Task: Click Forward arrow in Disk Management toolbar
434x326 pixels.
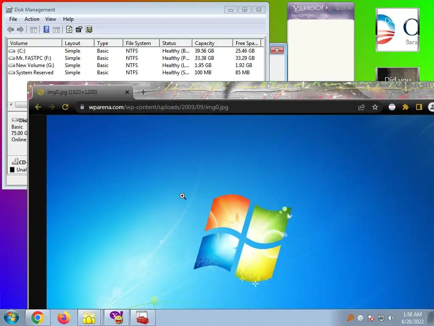Action: click(x=20, y=29)
